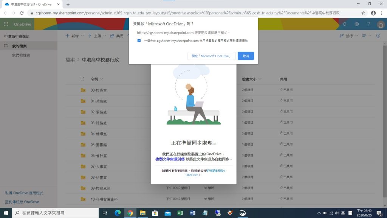Open the notifications bell in OneDrive header
This screenshot has width=387, height=218.
(x=345, y=24)
